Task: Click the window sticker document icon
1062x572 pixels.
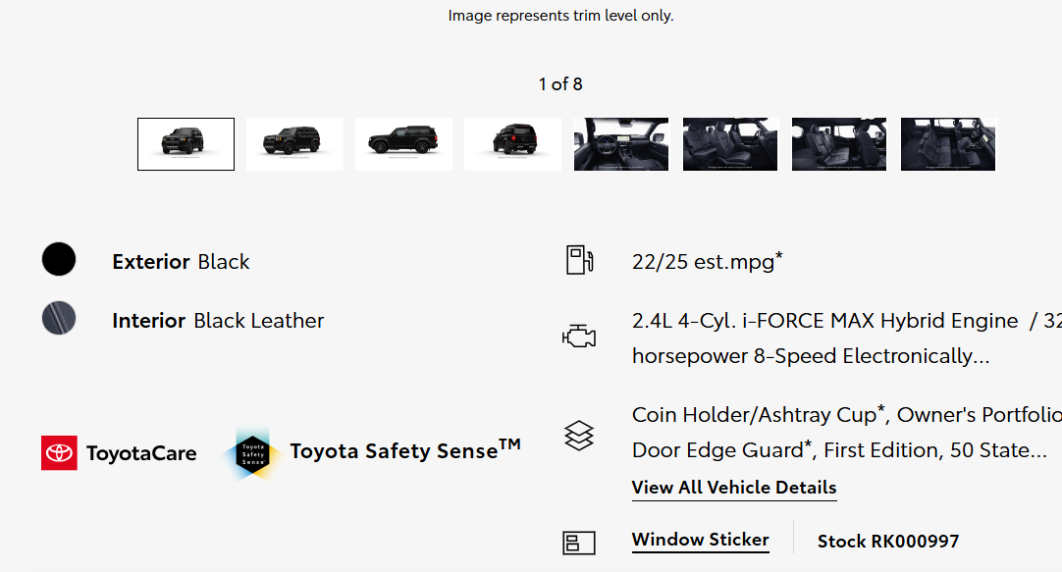Action: (579, 543)
